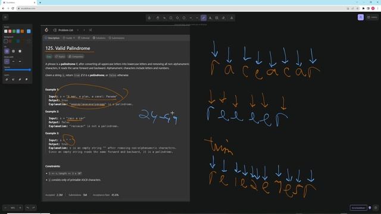
Task: Pick the green stroke color swatch
Action: [14, 32]
